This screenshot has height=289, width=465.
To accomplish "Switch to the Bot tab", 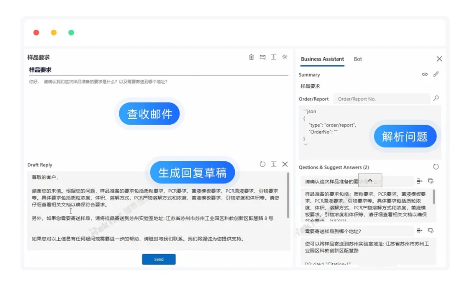I will click(x=358, y=59).
